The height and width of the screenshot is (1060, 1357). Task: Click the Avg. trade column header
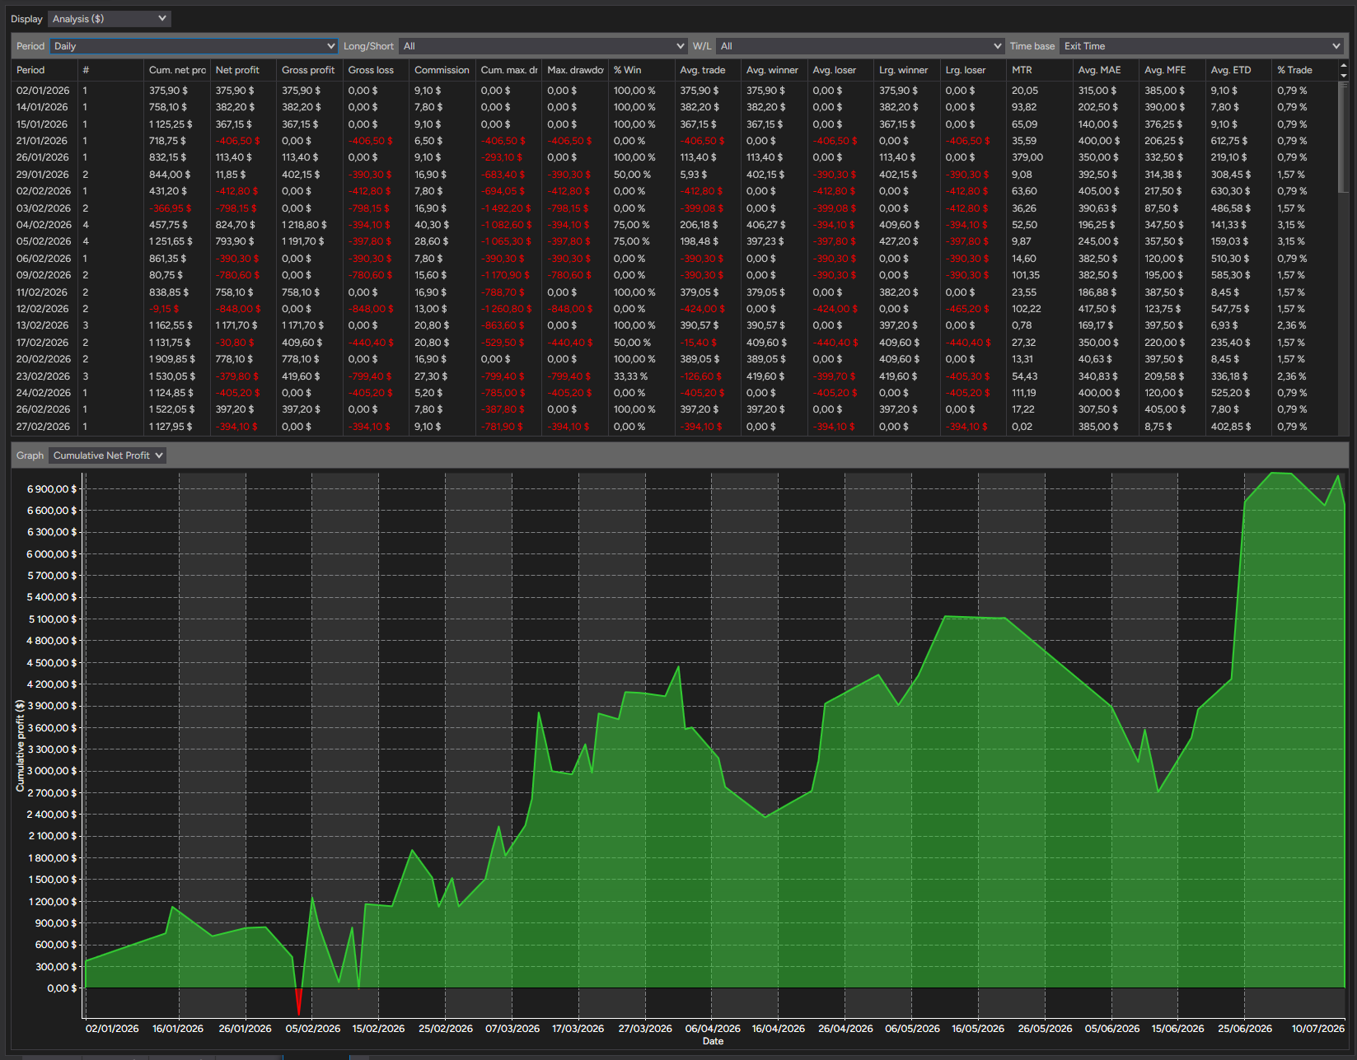[x=708, y=70]
